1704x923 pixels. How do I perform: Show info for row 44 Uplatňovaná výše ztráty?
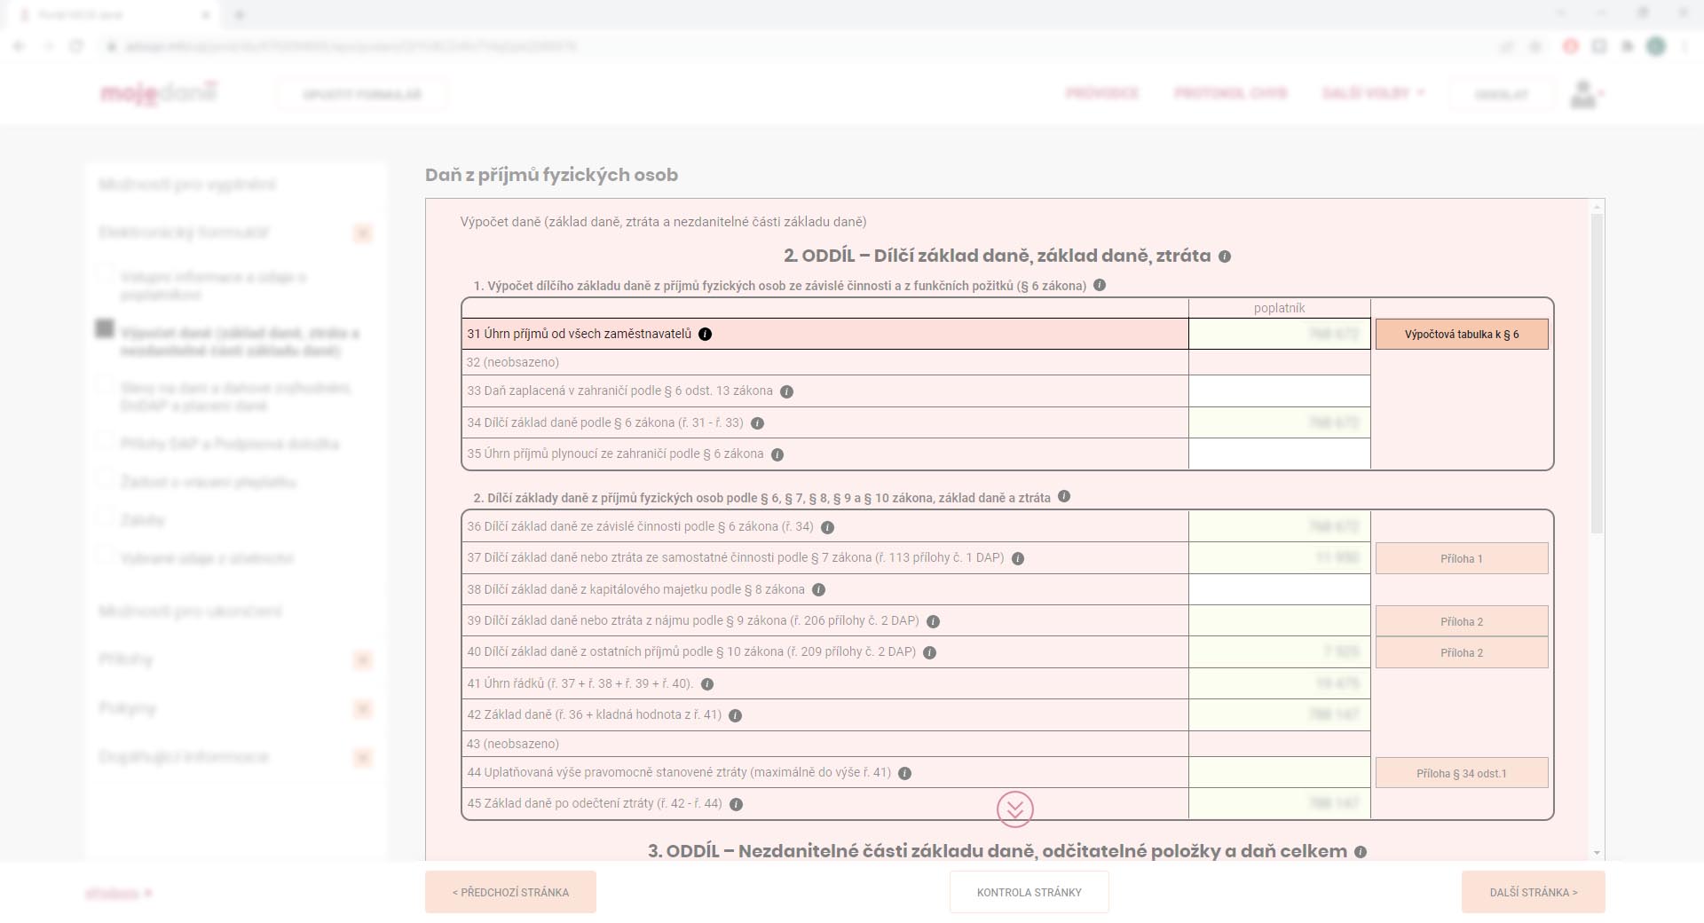coord(904,773)
